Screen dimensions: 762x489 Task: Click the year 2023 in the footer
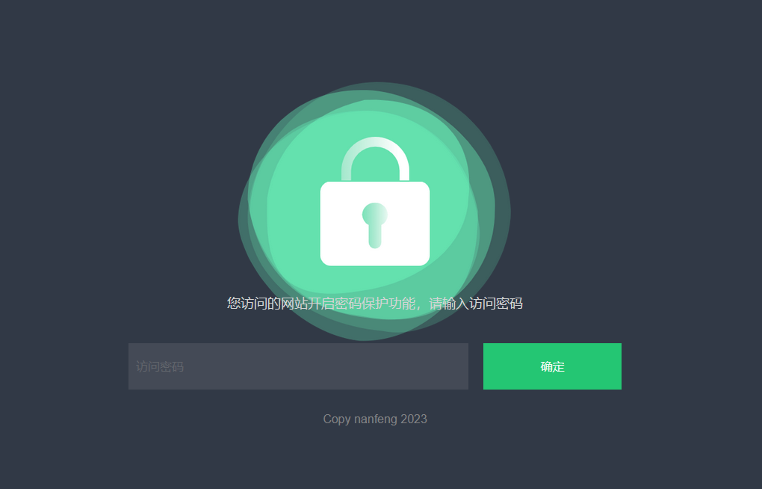coord(414,419)
